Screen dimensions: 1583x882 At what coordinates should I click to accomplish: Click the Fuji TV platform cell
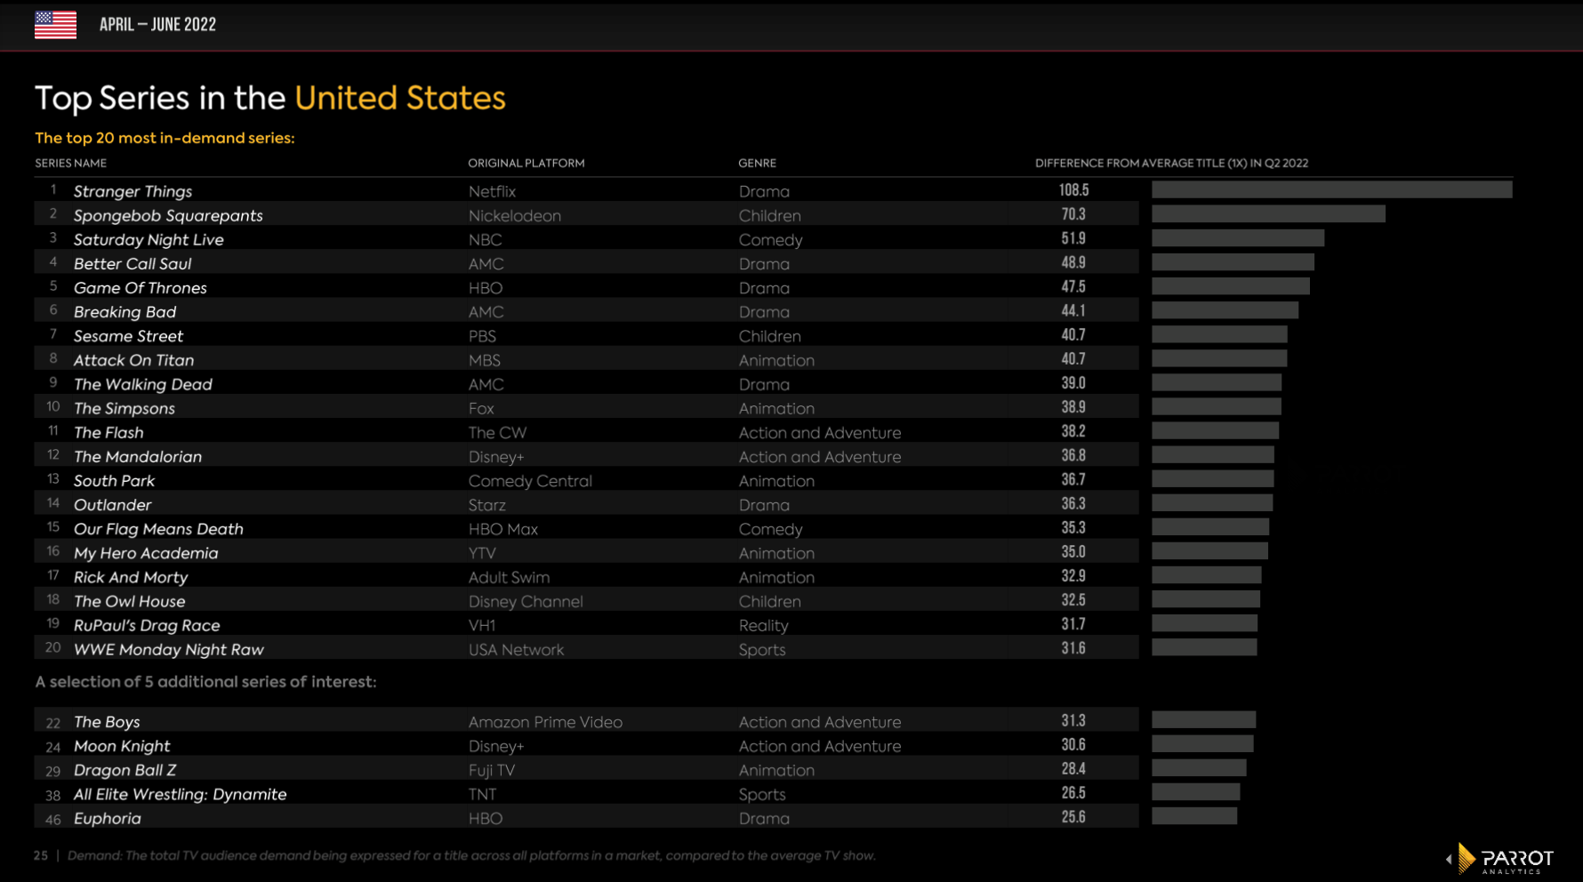[492, 769]
